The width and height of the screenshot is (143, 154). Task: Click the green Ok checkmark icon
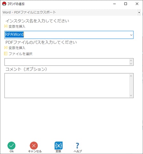point(11,146)
